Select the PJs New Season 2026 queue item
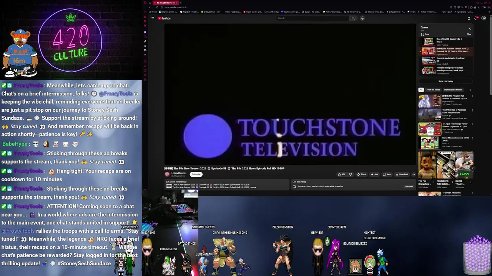The width and height of the screenshot is (492, 276). 446,51
